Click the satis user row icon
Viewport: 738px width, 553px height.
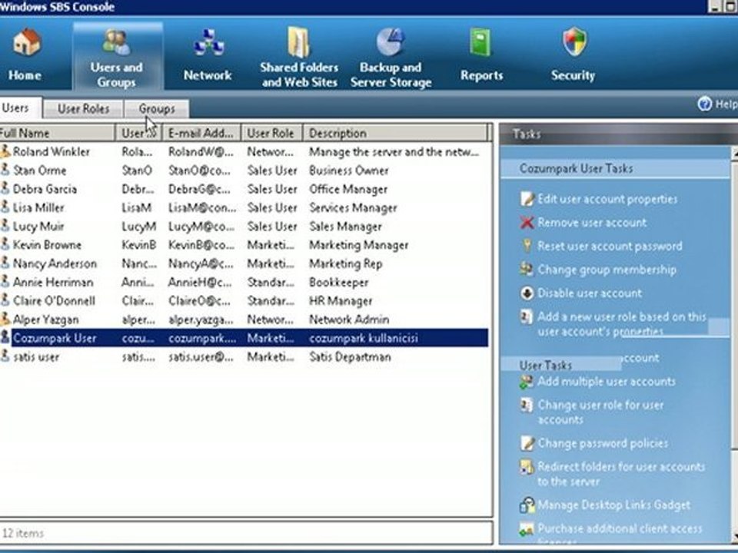click(x=5, y=356)
